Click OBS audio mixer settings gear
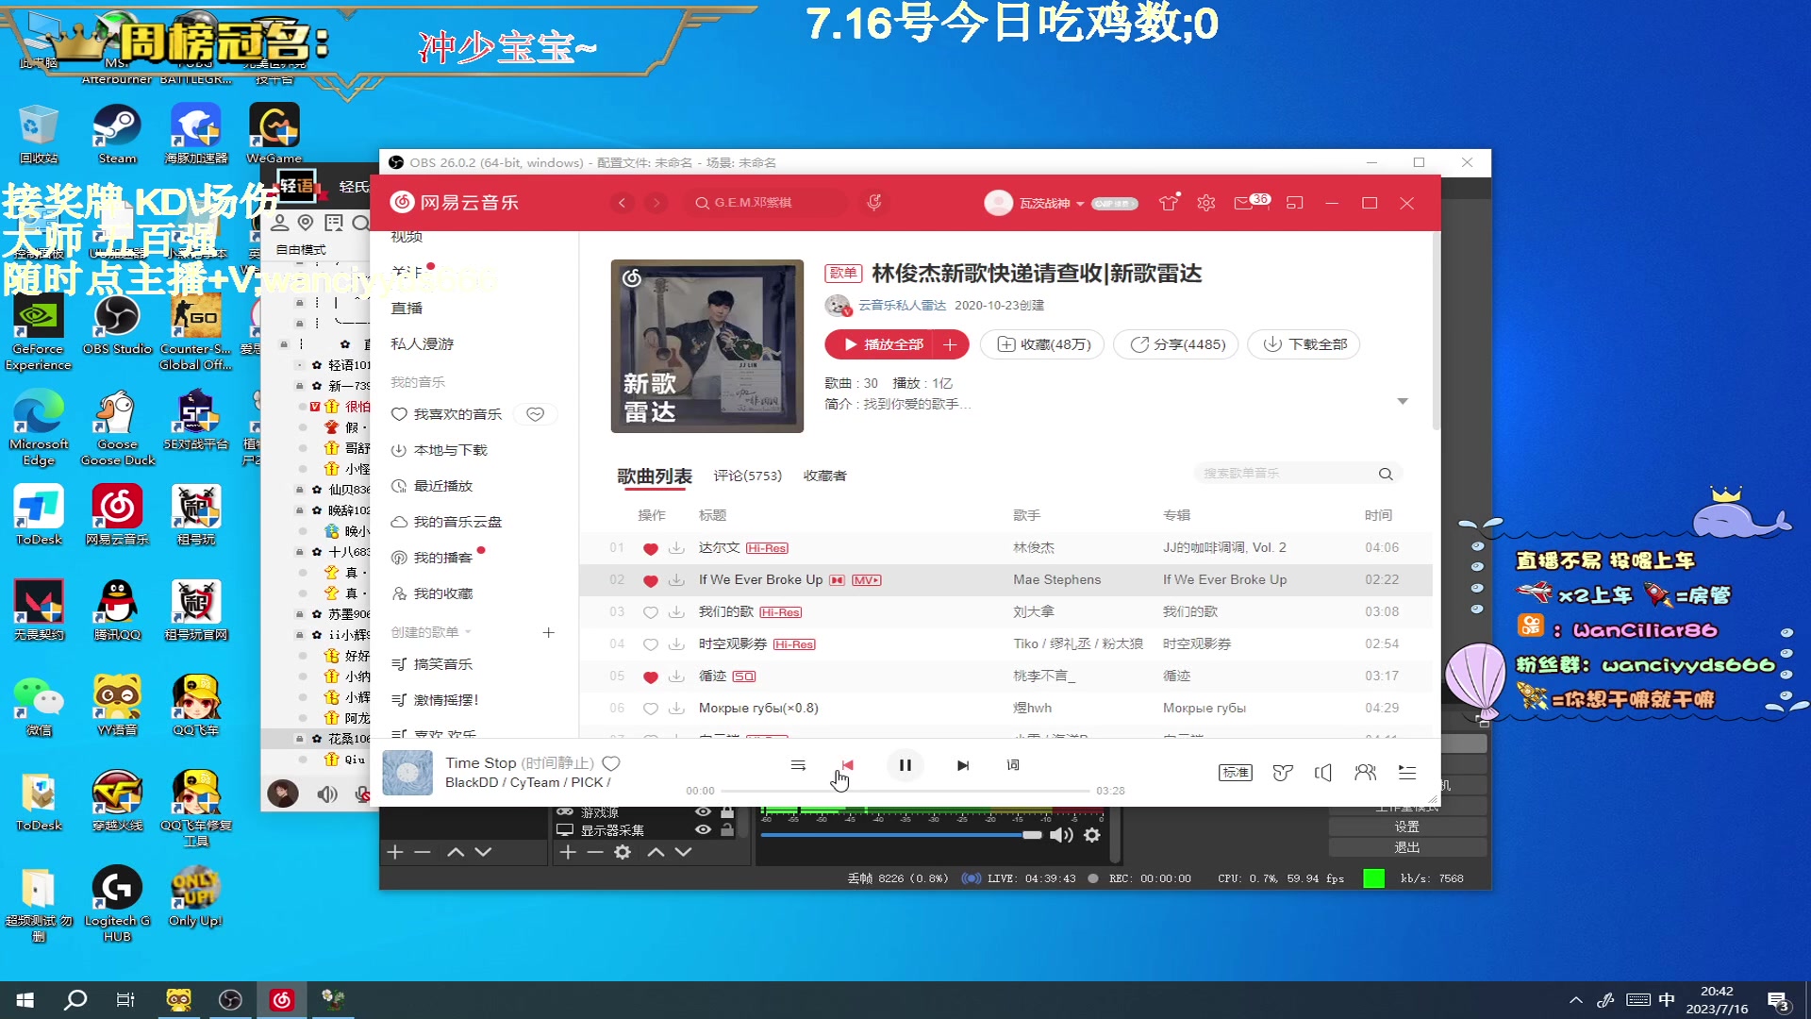This screenshot has width=1811, height=1019. (x=1092, y=835)
